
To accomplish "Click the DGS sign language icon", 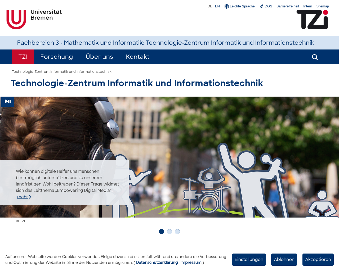I will tap(261, 6).
